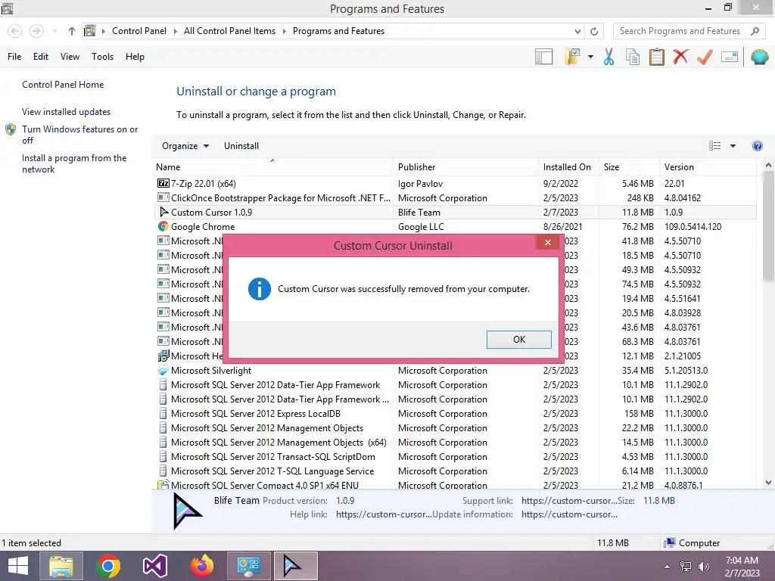Image resolution: width=775 pixels, height=581 pixels.
Task: Click the Custom Cursor taskbar icon
Action: click(296, 566)
